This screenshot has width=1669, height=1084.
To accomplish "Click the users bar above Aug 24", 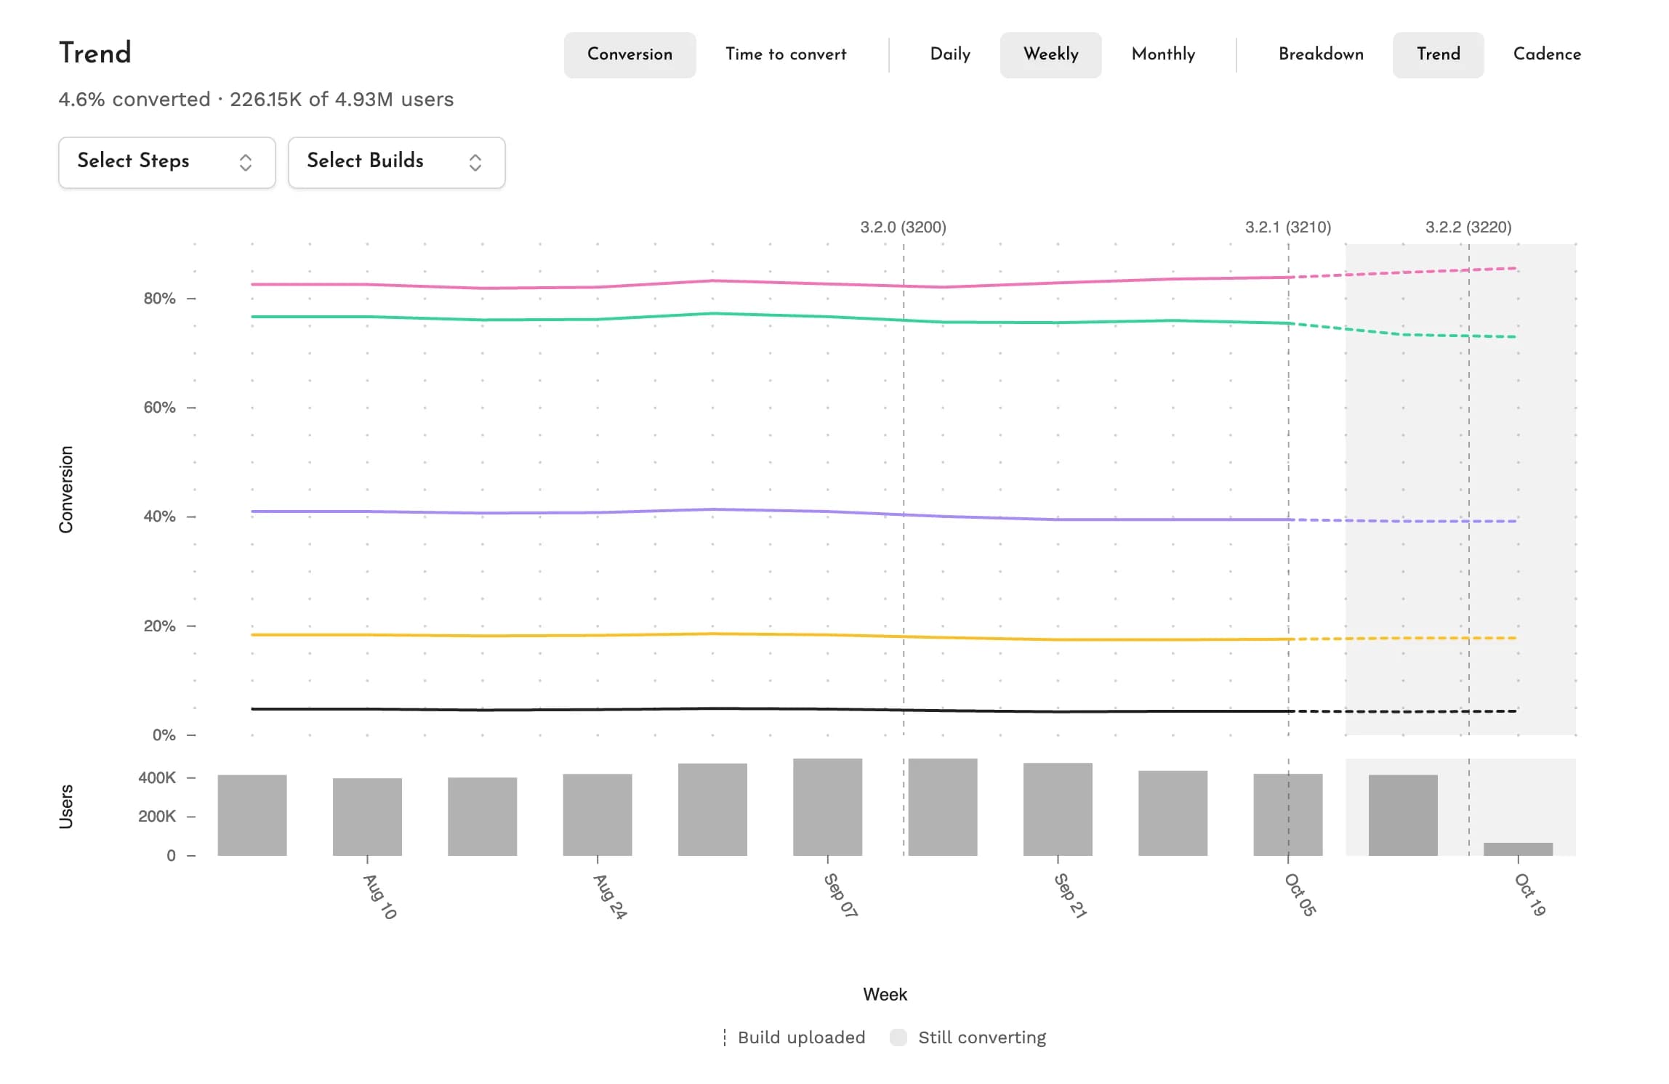I will point(598,814).
